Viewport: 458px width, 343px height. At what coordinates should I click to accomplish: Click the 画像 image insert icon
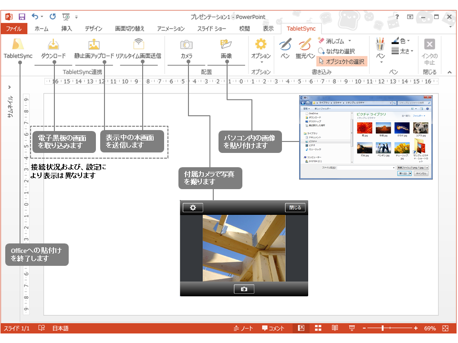(226, 45)
